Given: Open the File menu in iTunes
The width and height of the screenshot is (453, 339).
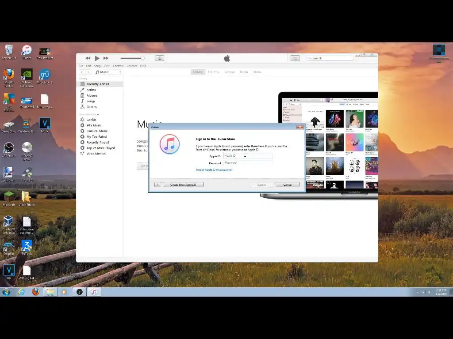Looking at the screenshot, I should (x=81, y=66).
